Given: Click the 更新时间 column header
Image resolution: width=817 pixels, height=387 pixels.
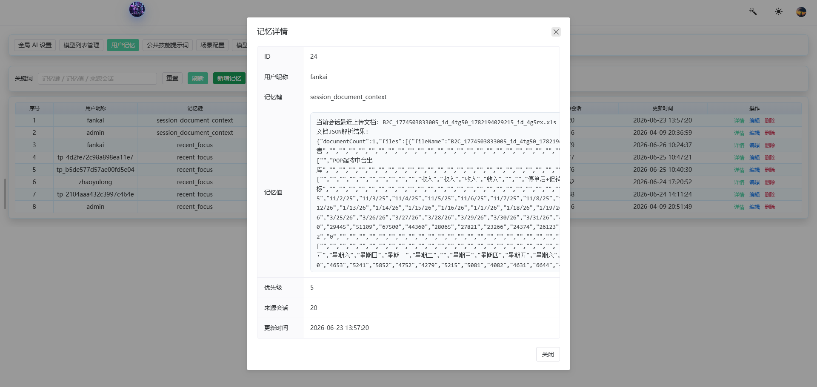Looking at the screenshot, I should pos(663,108).
